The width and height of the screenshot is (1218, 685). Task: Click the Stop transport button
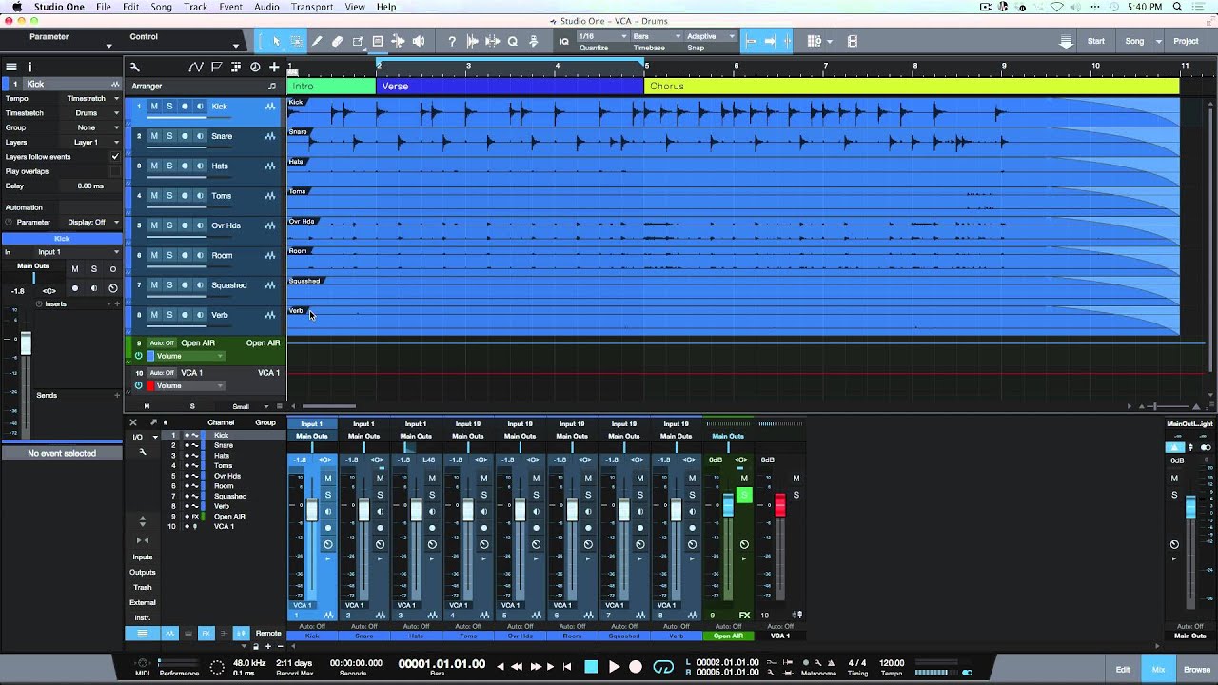pos(591,667)
